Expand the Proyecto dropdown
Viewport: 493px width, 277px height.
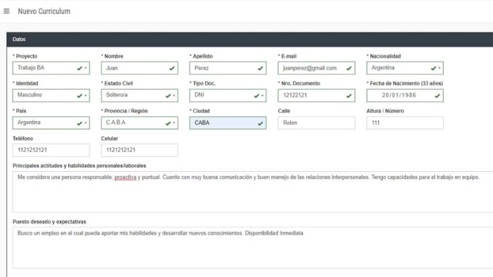(x=51, y=68)
